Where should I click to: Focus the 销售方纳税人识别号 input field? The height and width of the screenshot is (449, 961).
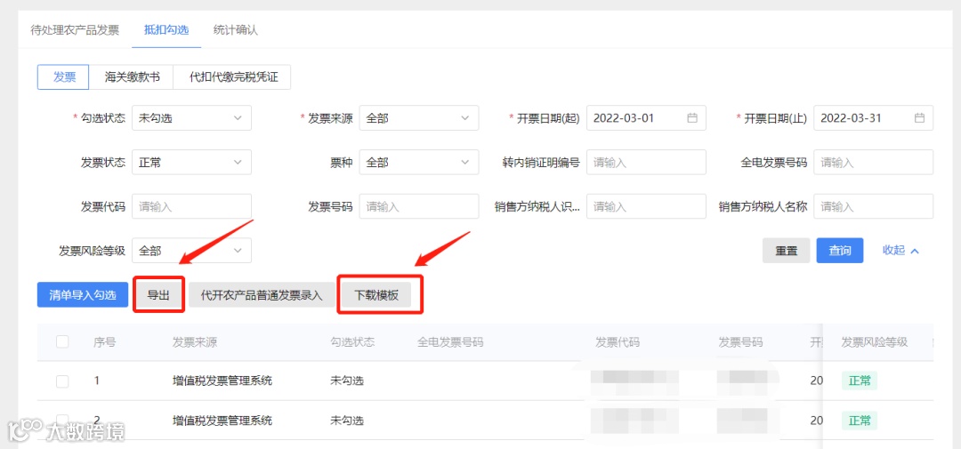click(646, 206)
